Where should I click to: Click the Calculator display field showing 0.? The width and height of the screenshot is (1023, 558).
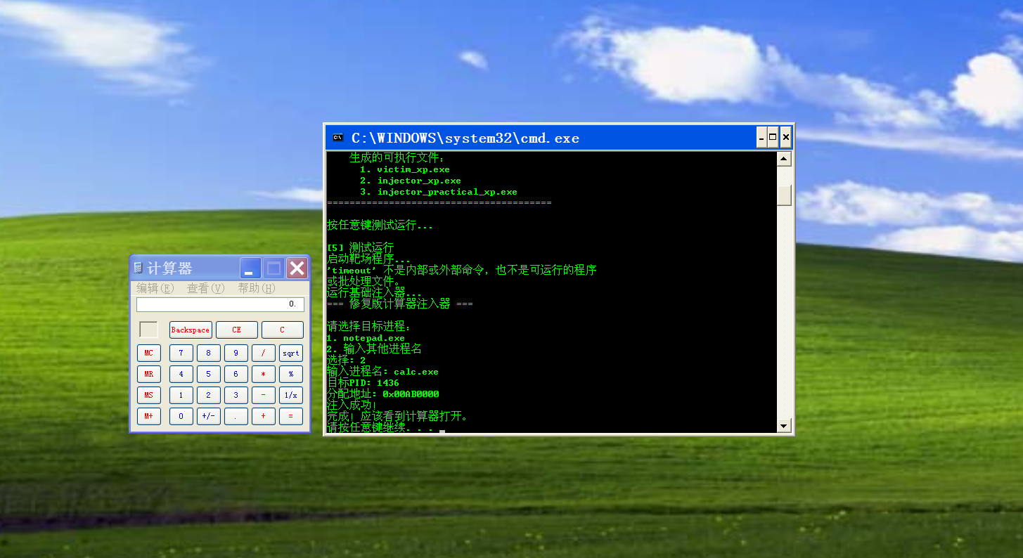pyautogui.click(x=220, y=304)
